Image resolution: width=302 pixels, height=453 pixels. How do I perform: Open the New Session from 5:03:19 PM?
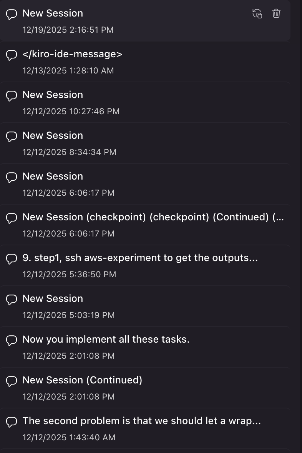tap(53, 298)
